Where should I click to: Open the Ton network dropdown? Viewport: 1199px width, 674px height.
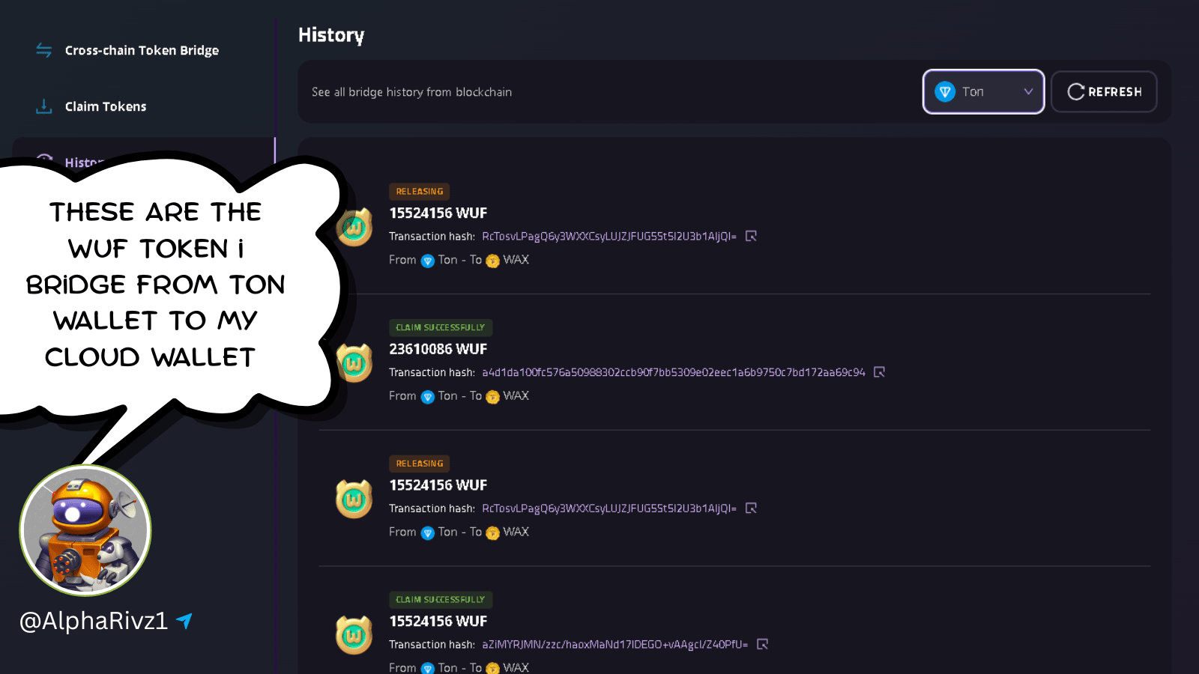(x=983, y=91)
